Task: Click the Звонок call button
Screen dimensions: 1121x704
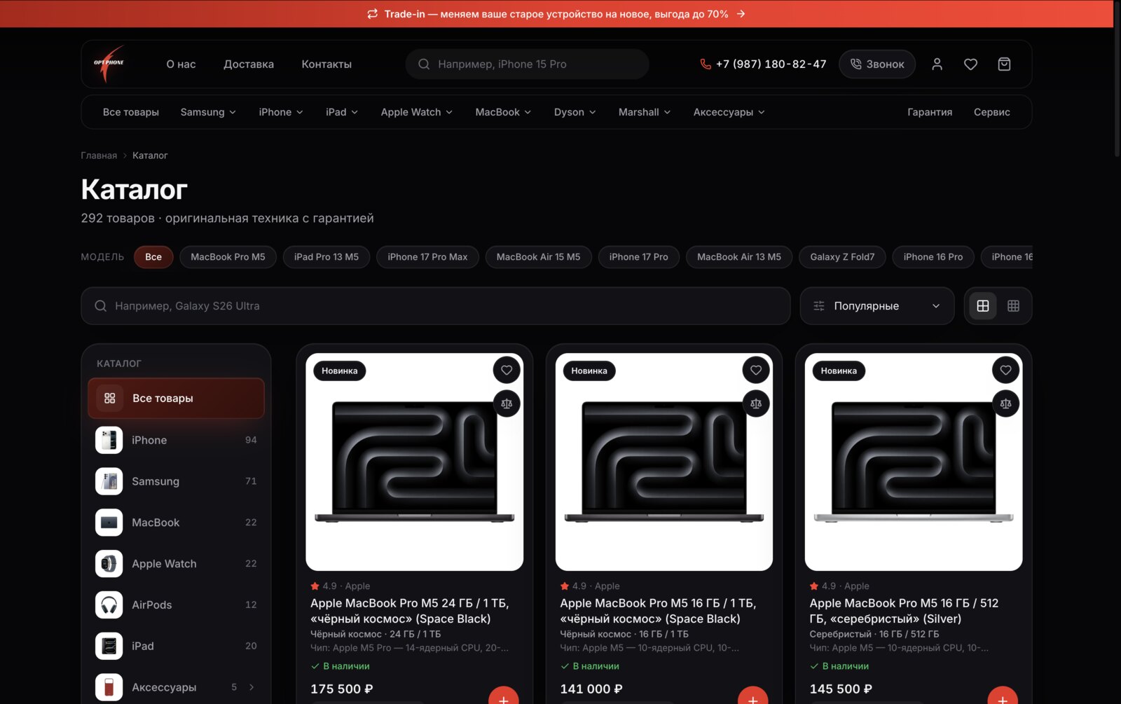Action: coord(877,64)
